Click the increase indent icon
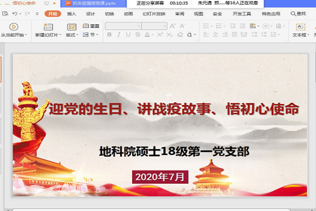 [x=242, y=26]
